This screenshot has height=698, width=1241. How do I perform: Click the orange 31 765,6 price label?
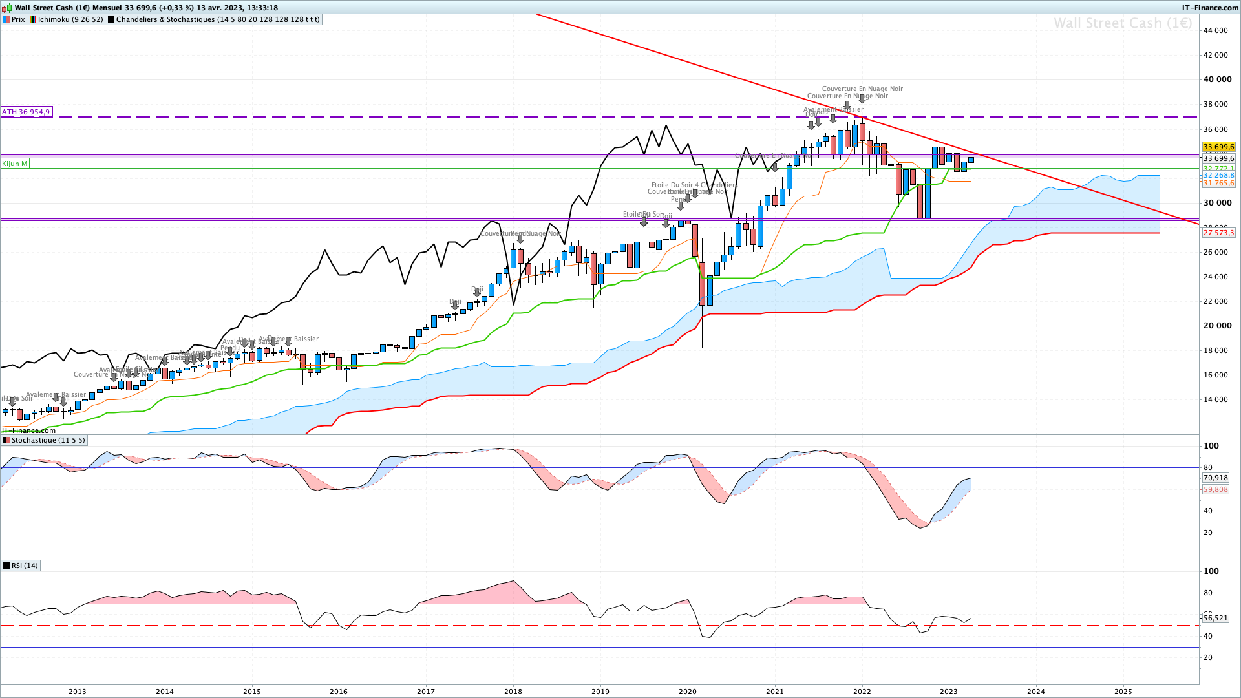[1218, 184]
